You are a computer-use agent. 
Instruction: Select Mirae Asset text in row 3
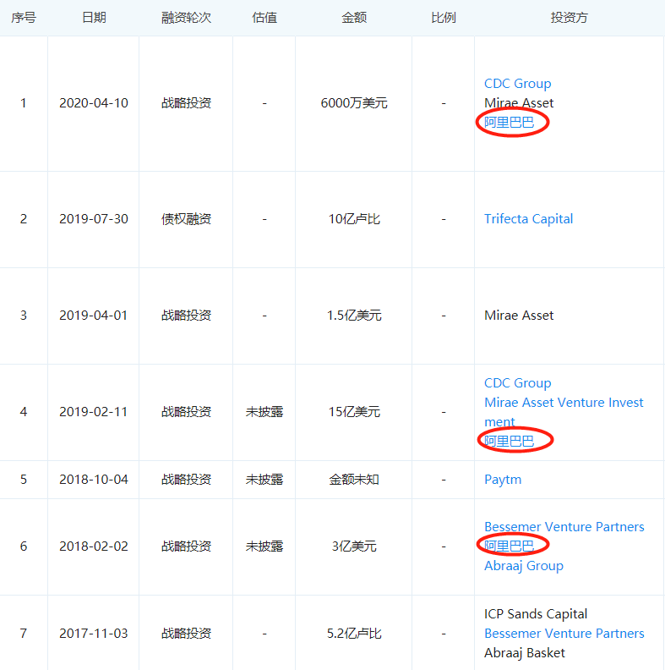click(519, 316)
